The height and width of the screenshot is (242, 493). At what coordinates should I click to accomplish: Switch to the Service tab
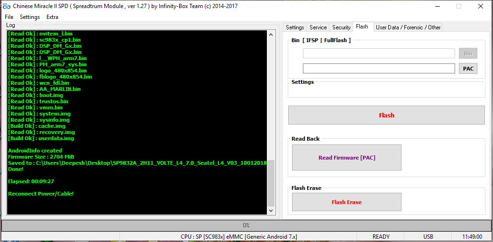pyautogui.click(x=318, y=27)
